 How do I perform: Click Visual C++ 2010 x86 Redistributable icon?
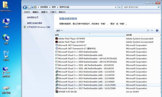(x=56, y=68)
